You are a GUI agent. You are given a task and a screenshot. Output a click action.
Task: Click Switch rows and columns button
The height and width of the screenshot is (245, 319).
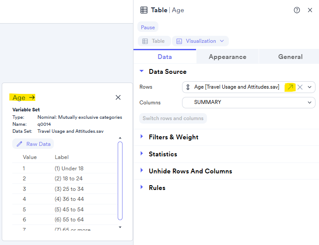[x=173, y=118]
